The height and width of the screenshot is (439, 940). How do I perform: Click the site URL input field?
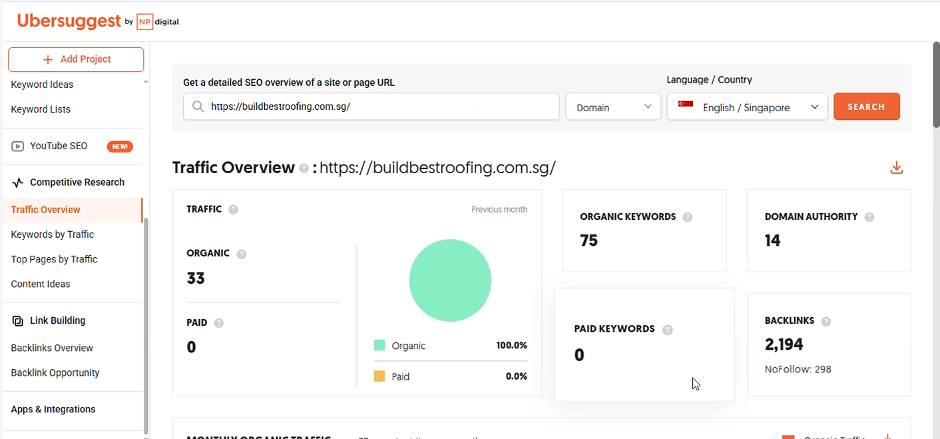pyautogui.click(x=371, y=107)
